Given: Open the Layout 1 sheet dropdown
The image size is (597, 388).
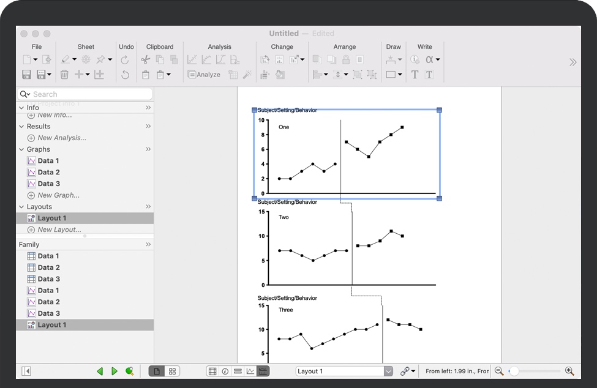Looking at the screenshot, I should (388, 371).
